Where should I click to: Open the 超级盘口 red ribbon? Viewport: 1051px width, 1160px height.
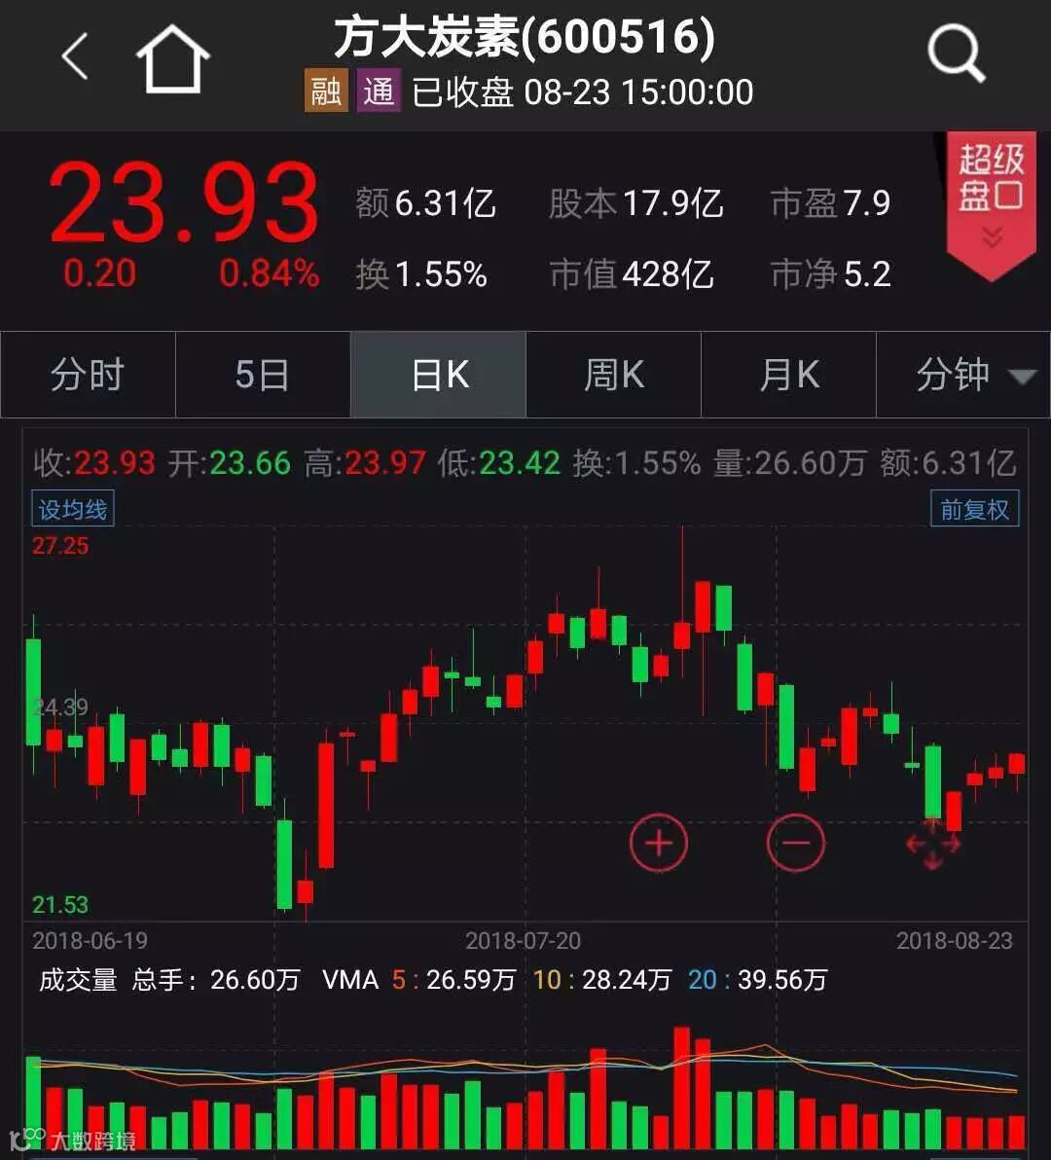[991, 206]
